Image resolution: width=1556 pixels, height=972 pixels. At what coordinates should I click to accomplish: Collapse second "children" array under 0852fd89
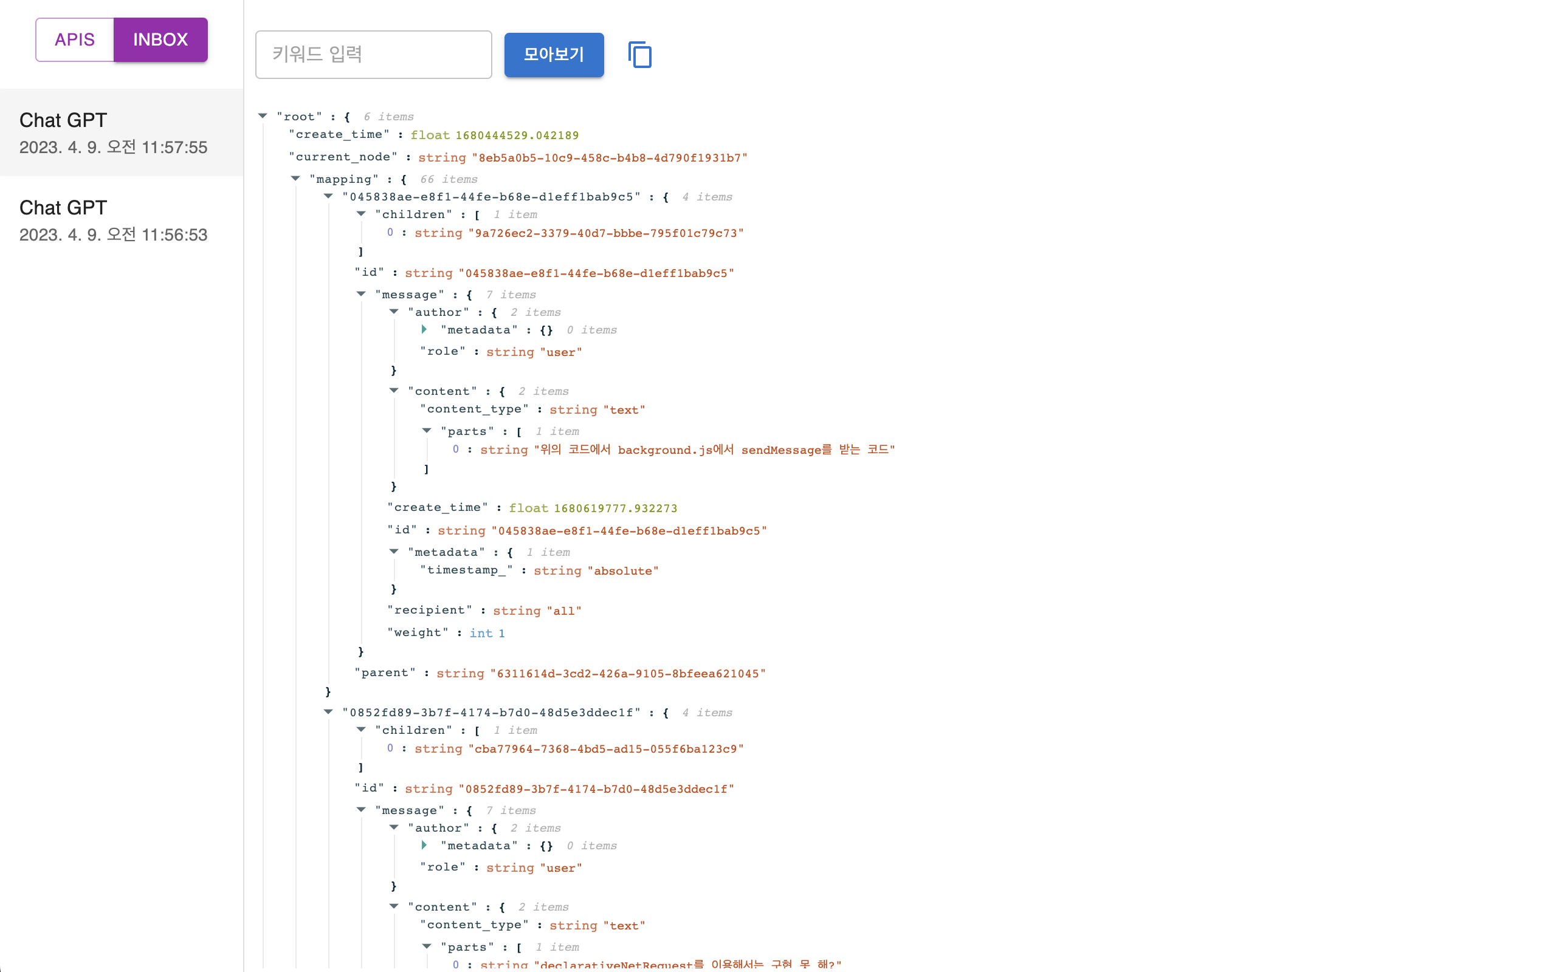pos(362,730)
